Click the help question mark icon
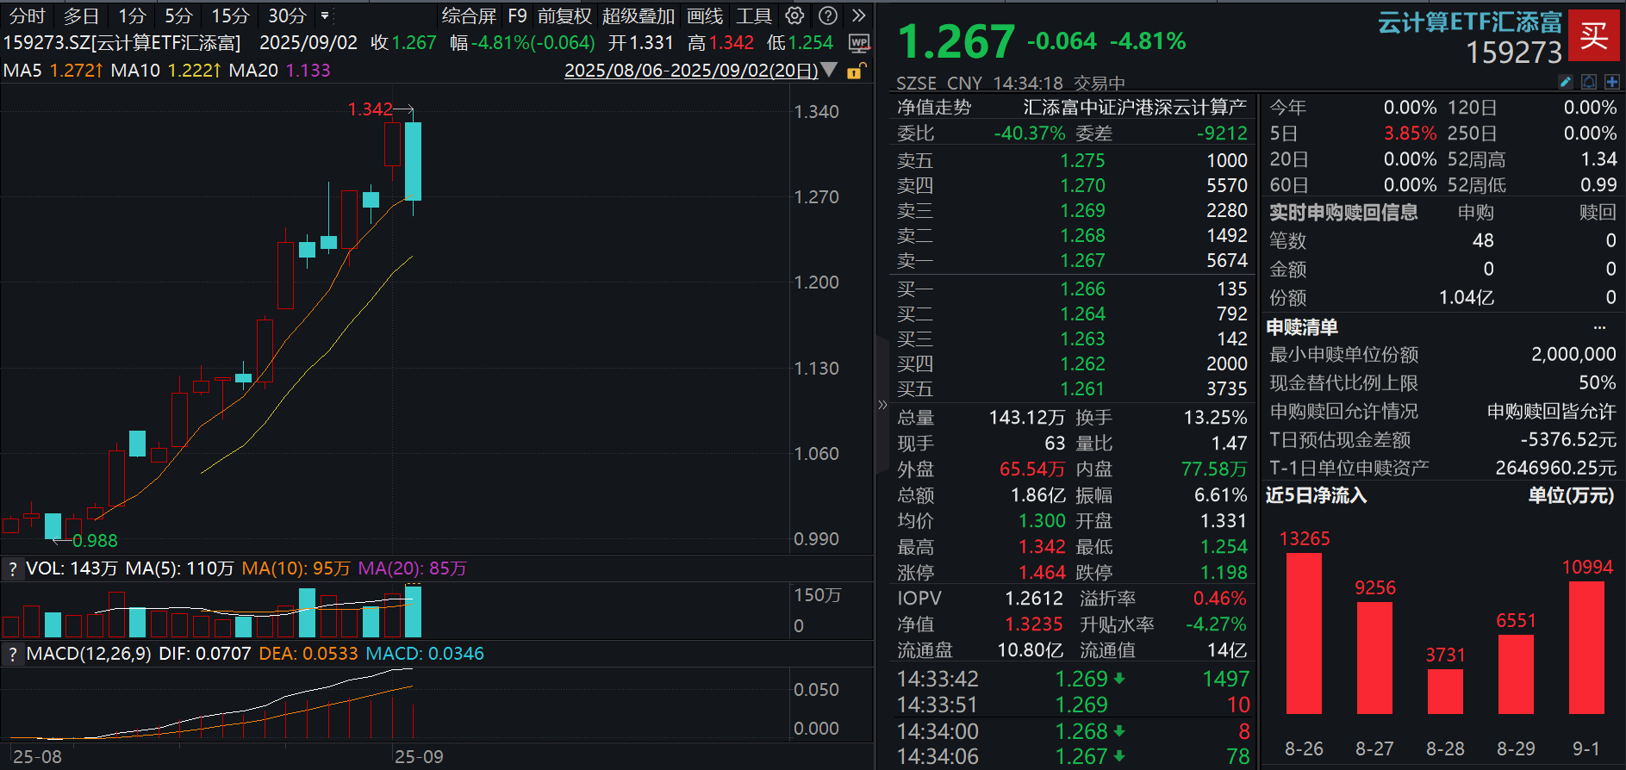Screen dimensions: 1626x770 point(827,16)
